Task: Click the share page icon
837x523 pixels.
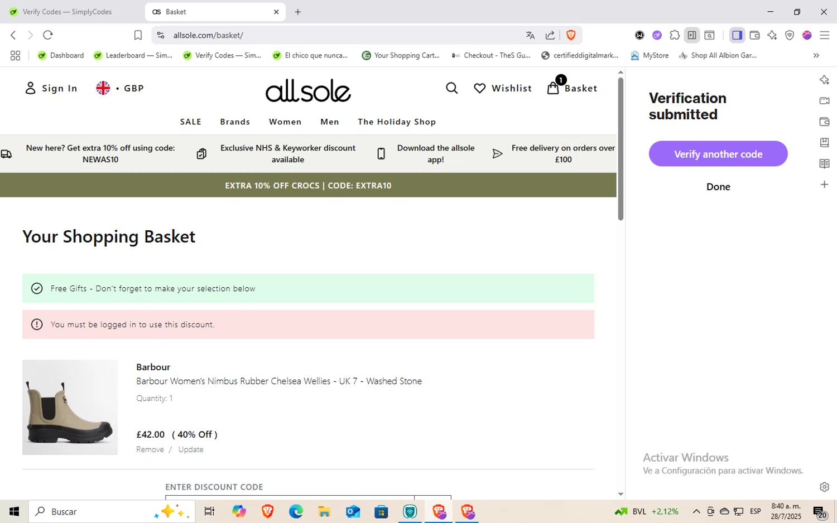Action: (550, 35)
